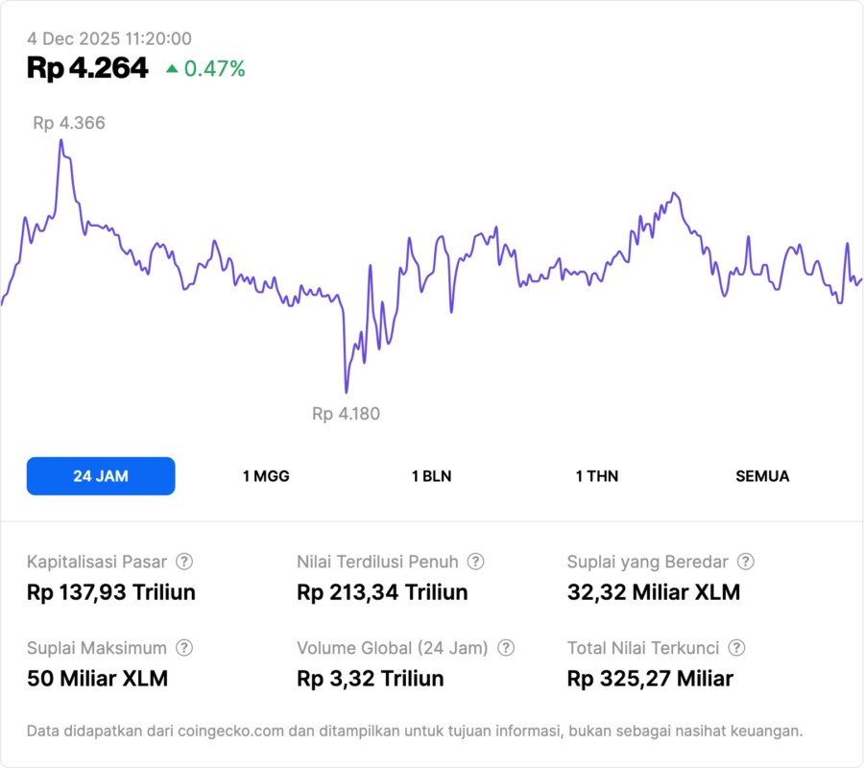Switch chart to 1 MGG range
This screenshot has height=768, width=864.
tap(266, 476)
